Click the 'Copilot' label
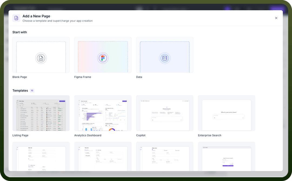The width and height of the screenshot is (292, 181). [141, 135]
